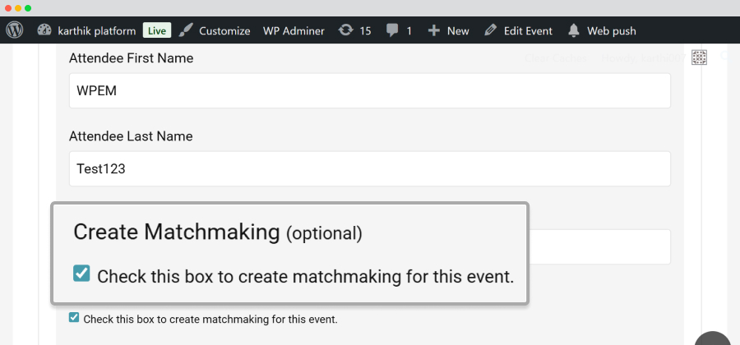This screenshot has width=740, height=345.
Task: Uncheck the small create matchmaking checkbox
Action: tap(74, 317)
